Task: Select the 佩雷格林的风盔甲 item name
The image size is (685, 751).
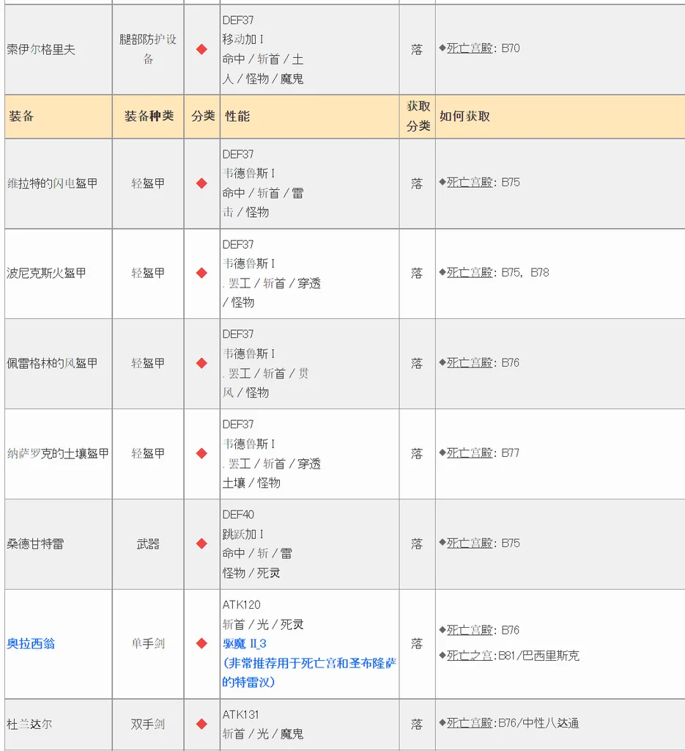Action: tap(52, 364)
